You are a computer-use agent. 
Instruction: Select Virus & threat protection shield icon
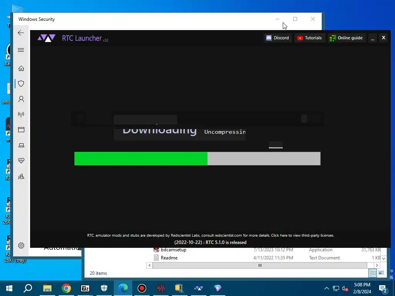(x=21, y=84)
